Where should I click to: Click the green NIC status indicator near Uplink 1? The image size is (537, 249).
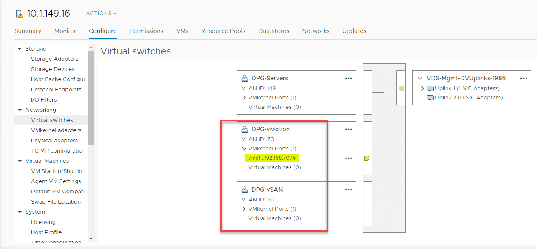pos(401,88)
